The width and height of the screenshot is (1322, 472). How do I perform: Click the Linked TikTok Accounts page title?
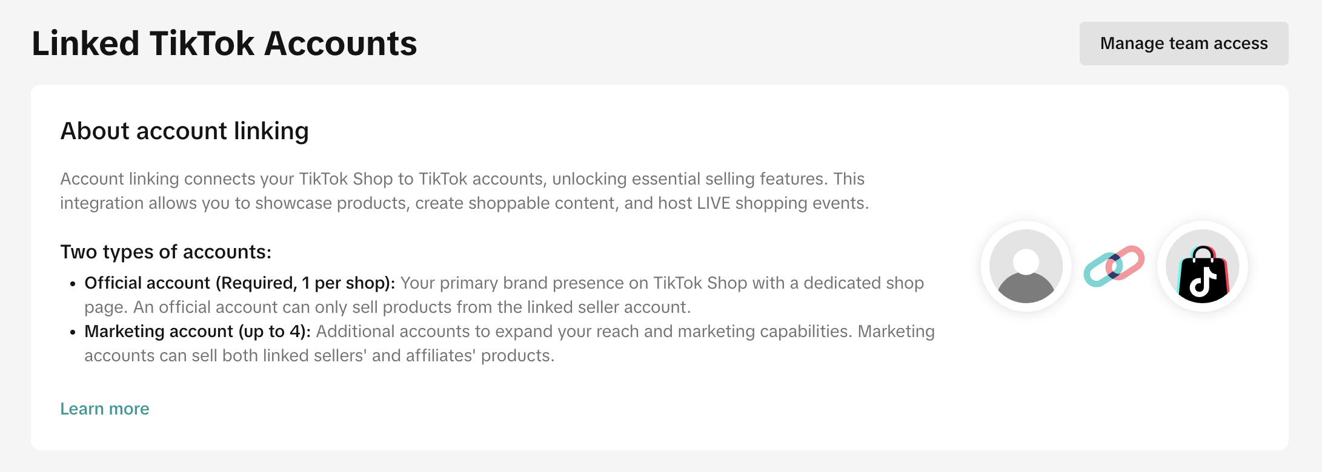point(224,44)
